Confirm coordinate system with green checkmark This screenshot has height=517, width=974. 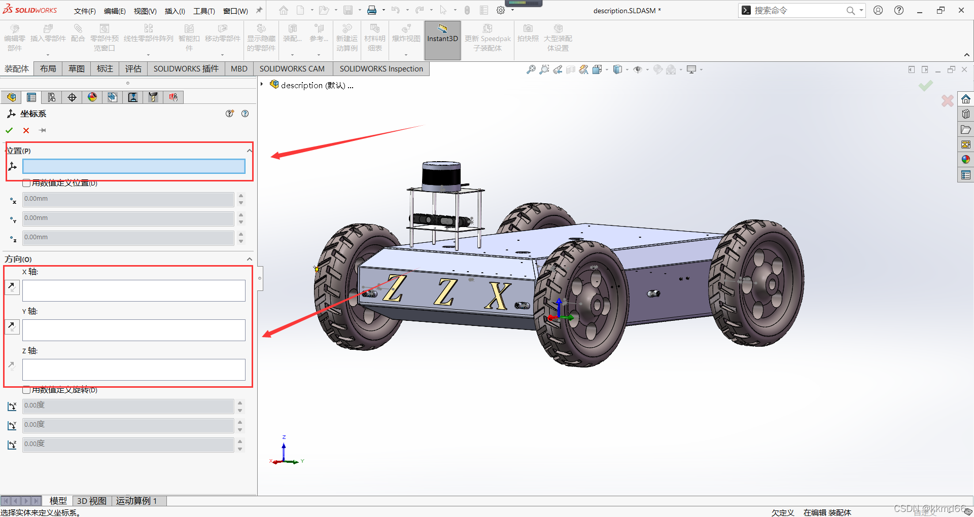9,130
